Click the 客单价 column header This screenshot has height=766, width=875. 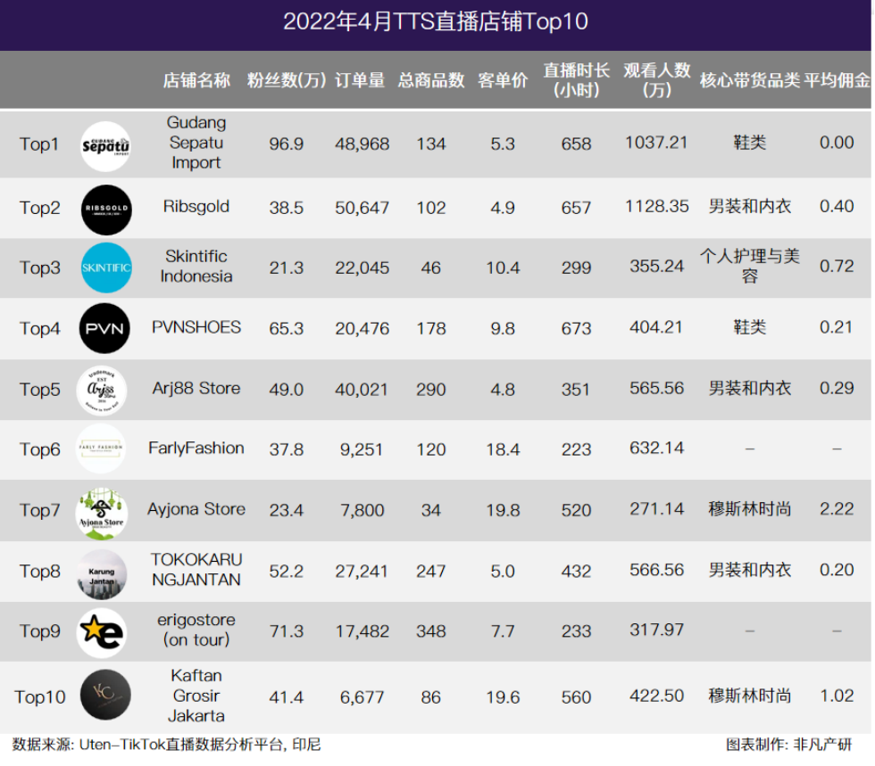[x=503, y=80]
